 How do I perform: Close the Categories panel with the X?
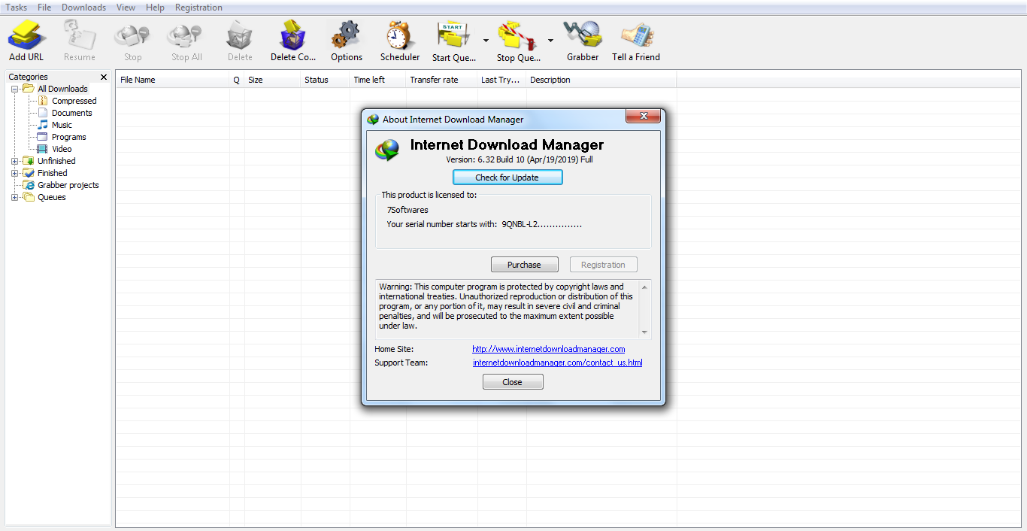click(104, 77)
